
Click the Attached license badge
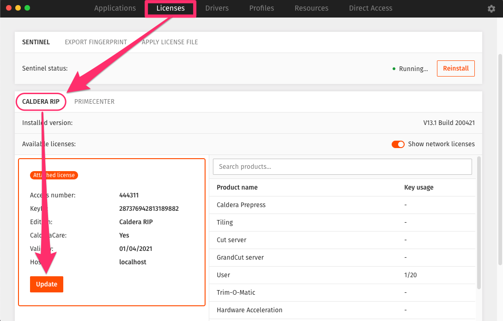pyautogui.click(x=54, y=175)
